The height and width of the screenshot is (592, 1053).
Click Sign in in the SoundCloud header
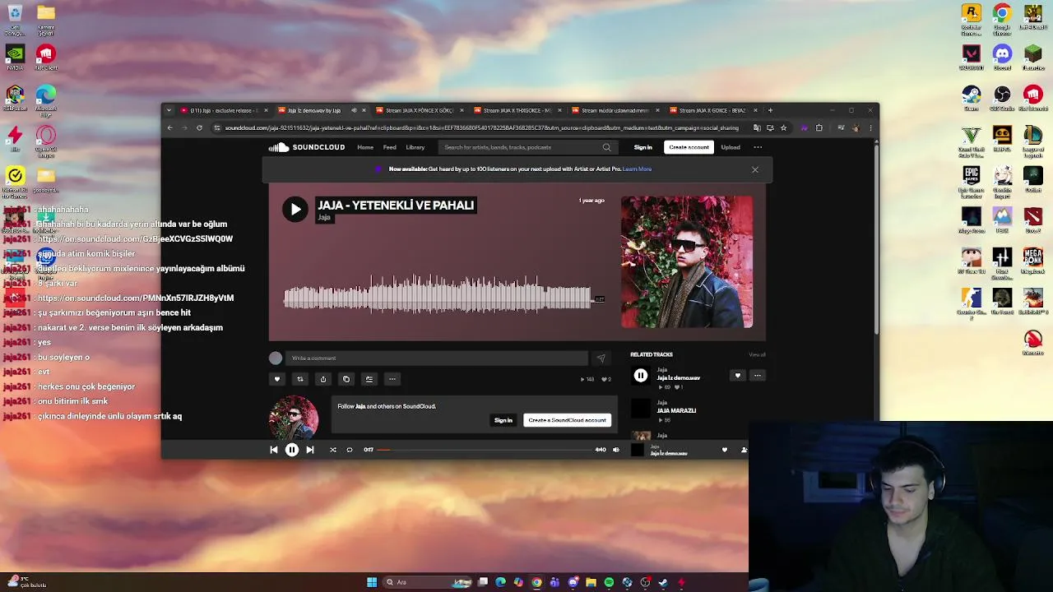643,147
